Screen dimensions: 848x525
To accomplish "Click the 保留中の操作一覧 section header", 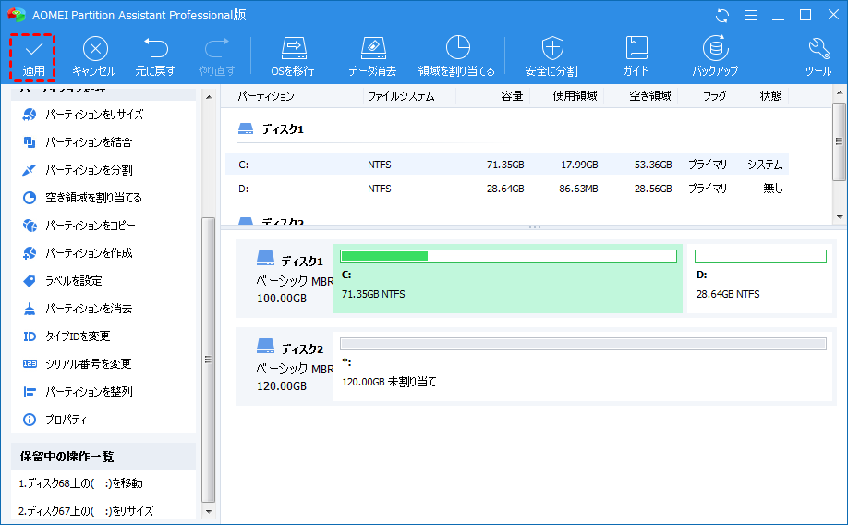I will point(103,457).
